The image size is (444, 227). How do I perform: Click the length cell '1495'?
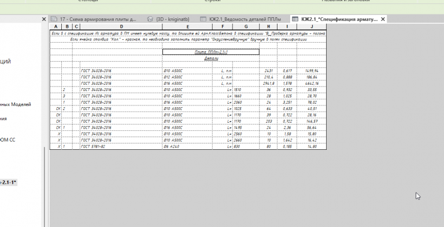[x=246, y=128]
